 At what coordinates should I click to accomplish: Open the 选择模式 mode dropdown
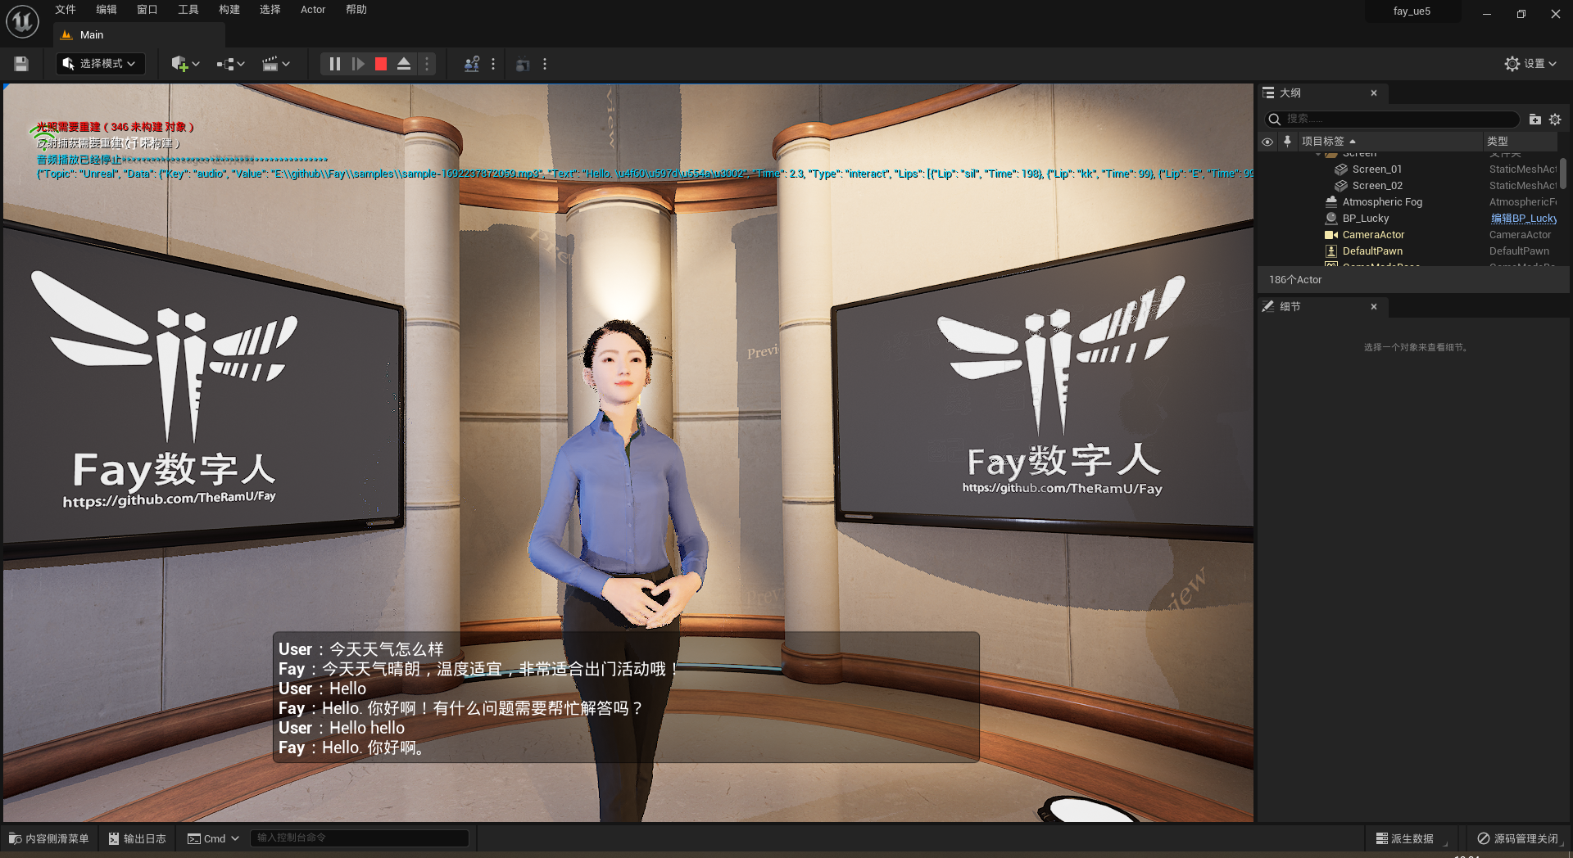click(100, 64)
